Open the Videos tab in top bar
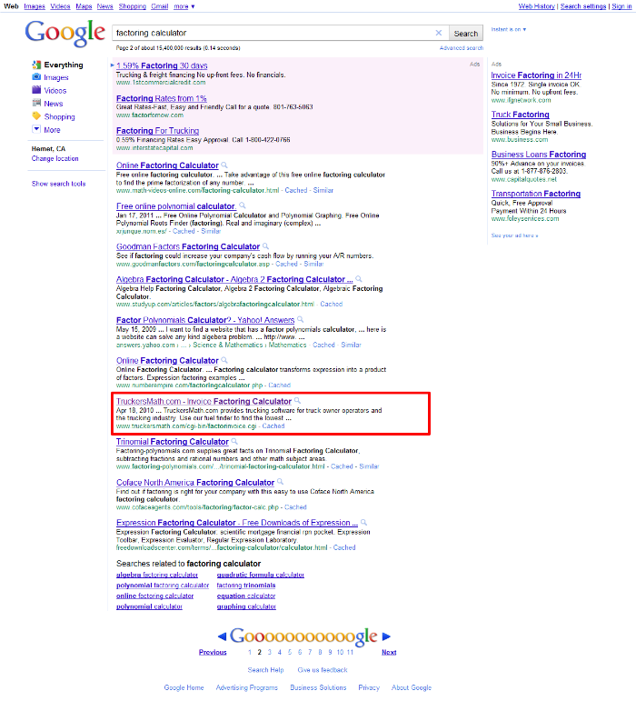 [60, 6]
